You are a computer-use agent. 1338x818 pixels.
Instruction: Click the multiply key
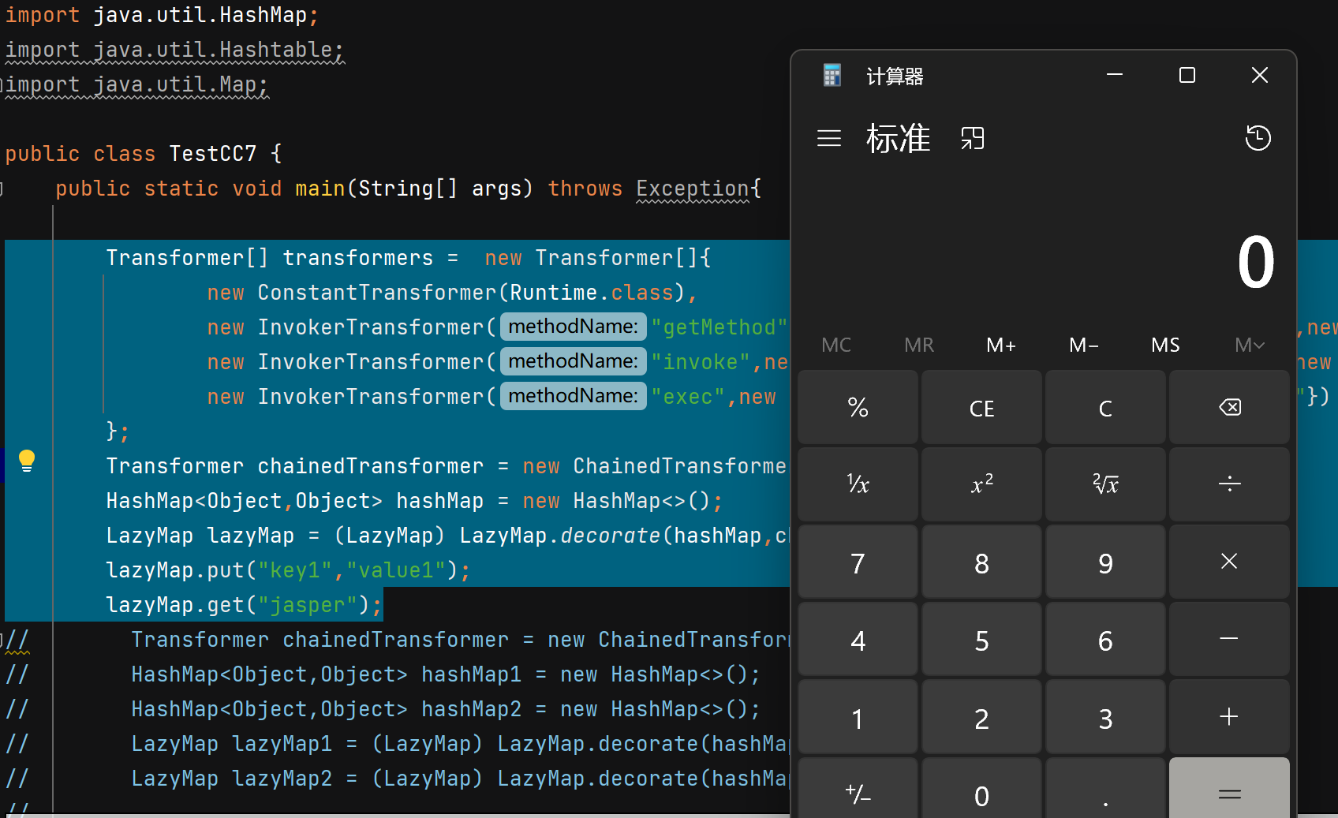coord(1229,562)
